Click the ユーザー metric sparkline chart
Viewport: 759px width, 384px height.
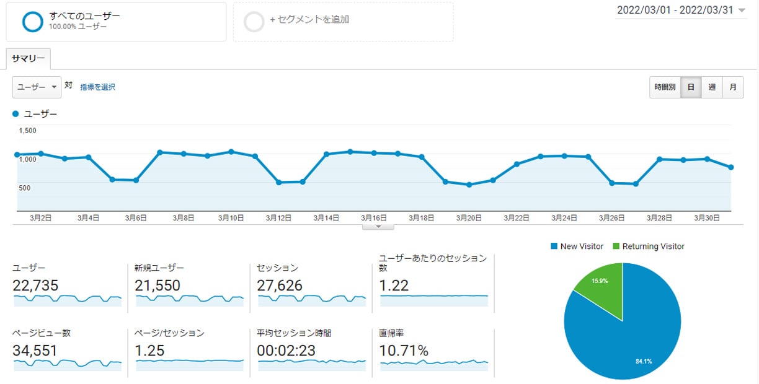point(67,300)
